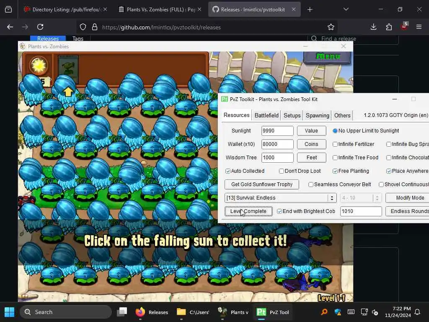Bookmark this page with the star
The image size is (429, 322).
coord(331,27)
